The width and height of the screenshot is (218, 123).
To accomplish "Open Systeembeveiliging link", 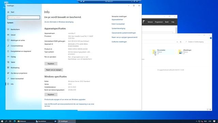I will coord(118,28).
